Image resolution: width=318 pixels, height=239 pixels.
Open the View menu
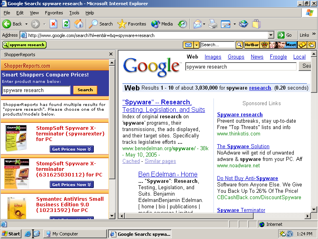tap(34, 13)
